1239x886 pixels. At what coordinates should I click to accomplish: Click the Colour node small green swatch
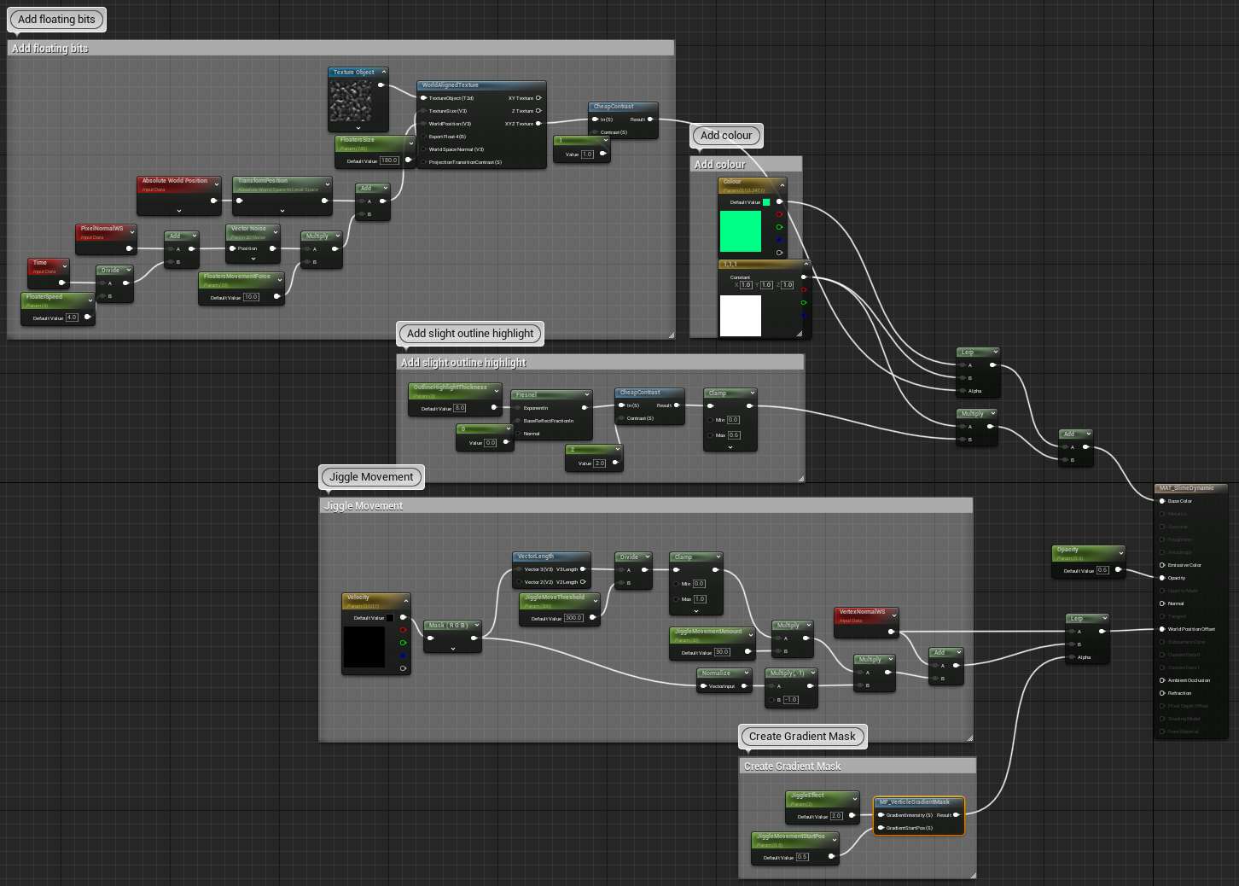click(766, 202)
